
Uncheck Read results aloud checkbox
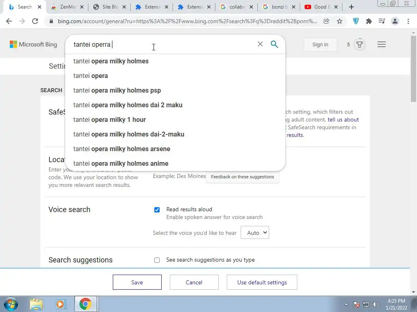(157, 210)
